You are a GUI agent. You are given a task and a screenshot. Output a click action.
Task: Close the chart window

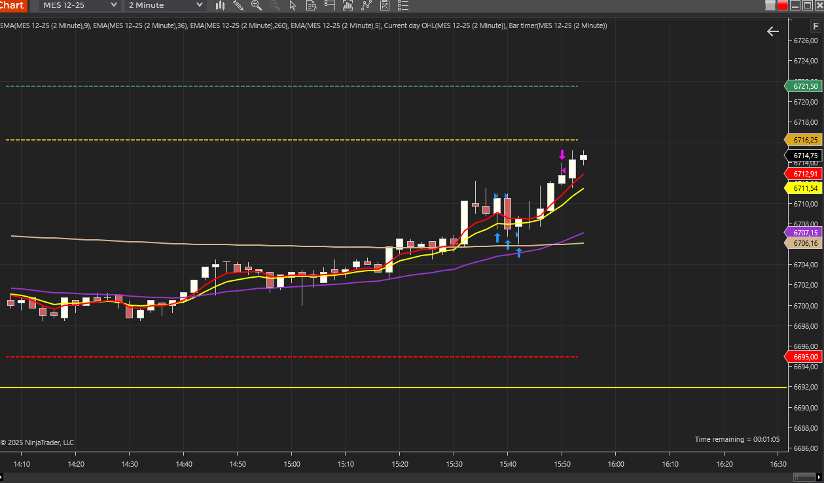(x=819, y=5)
